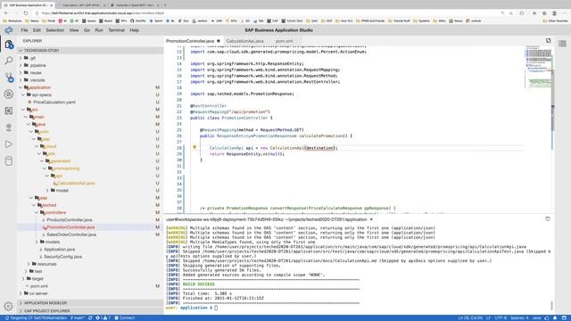Screen dimensions: 571x321
Task: Click the browser reload button
Action: 26,13
